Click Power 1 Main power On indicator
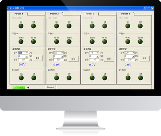Screen dimensions: 161x136 21,26
